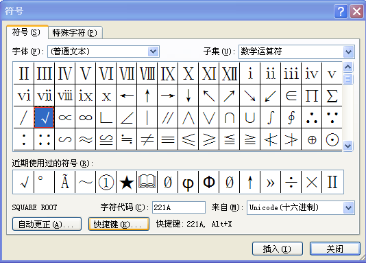Switch to the 特殊字符(P) tab

coord(75,32)
